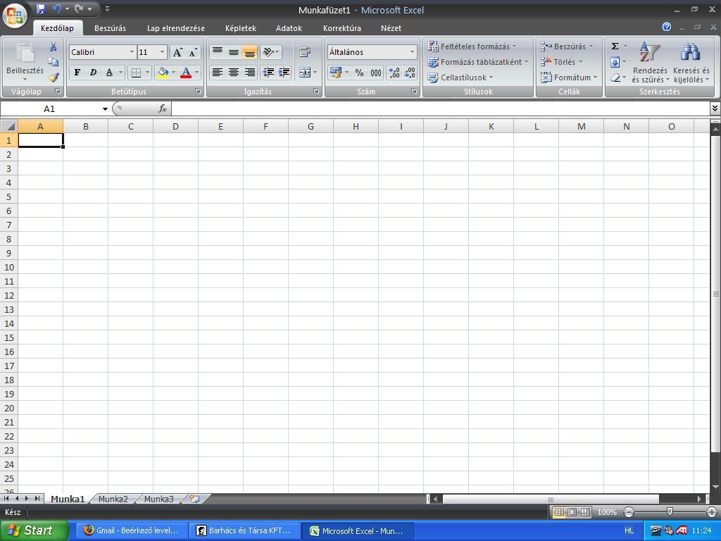This screenshot has width=721, height=541.
Task: Click the insert function fx button
Action: [x=163, y=108]
